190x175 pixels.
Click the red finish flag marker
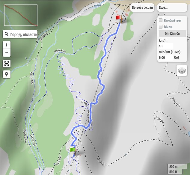[x=118, y=18]
